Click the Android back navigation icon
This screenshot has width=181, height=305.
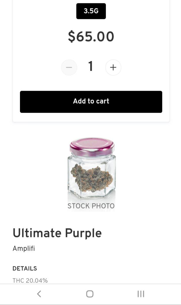pos(39,294)
